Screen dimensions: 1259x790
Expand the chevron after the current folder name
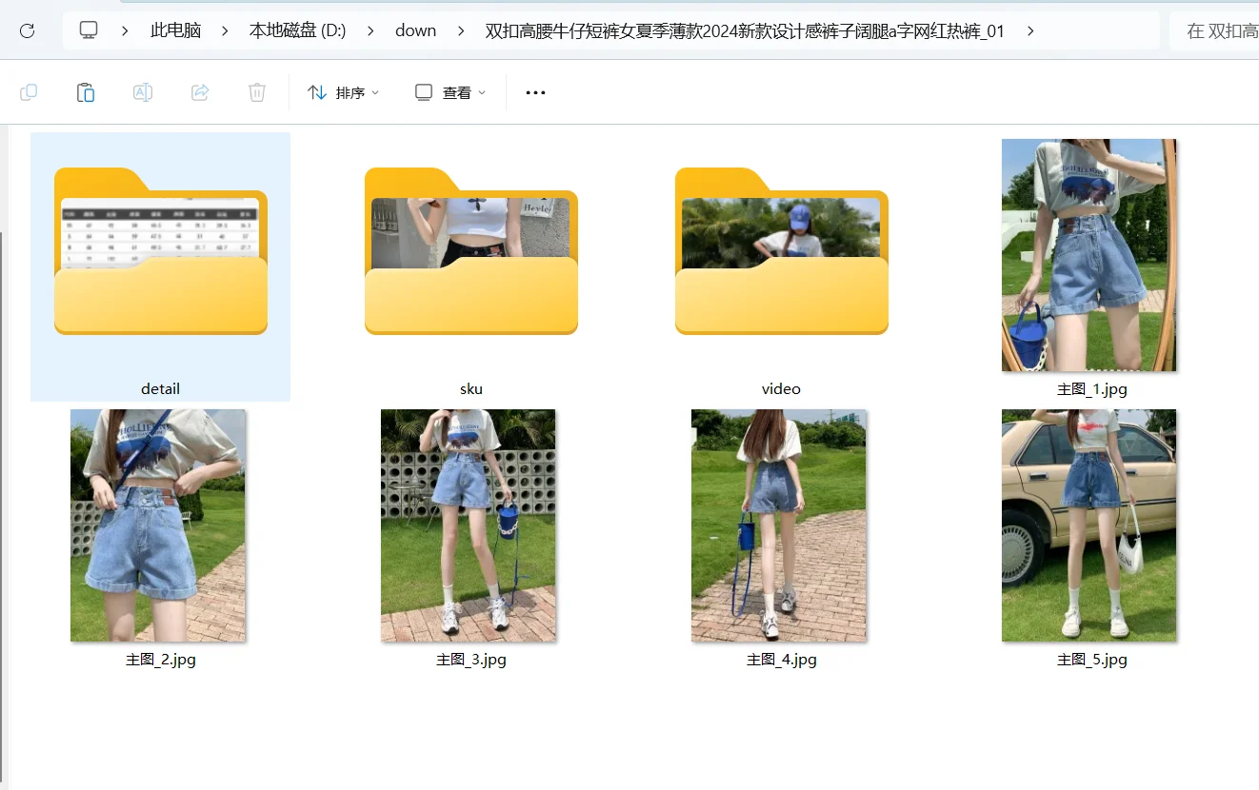1030,30
